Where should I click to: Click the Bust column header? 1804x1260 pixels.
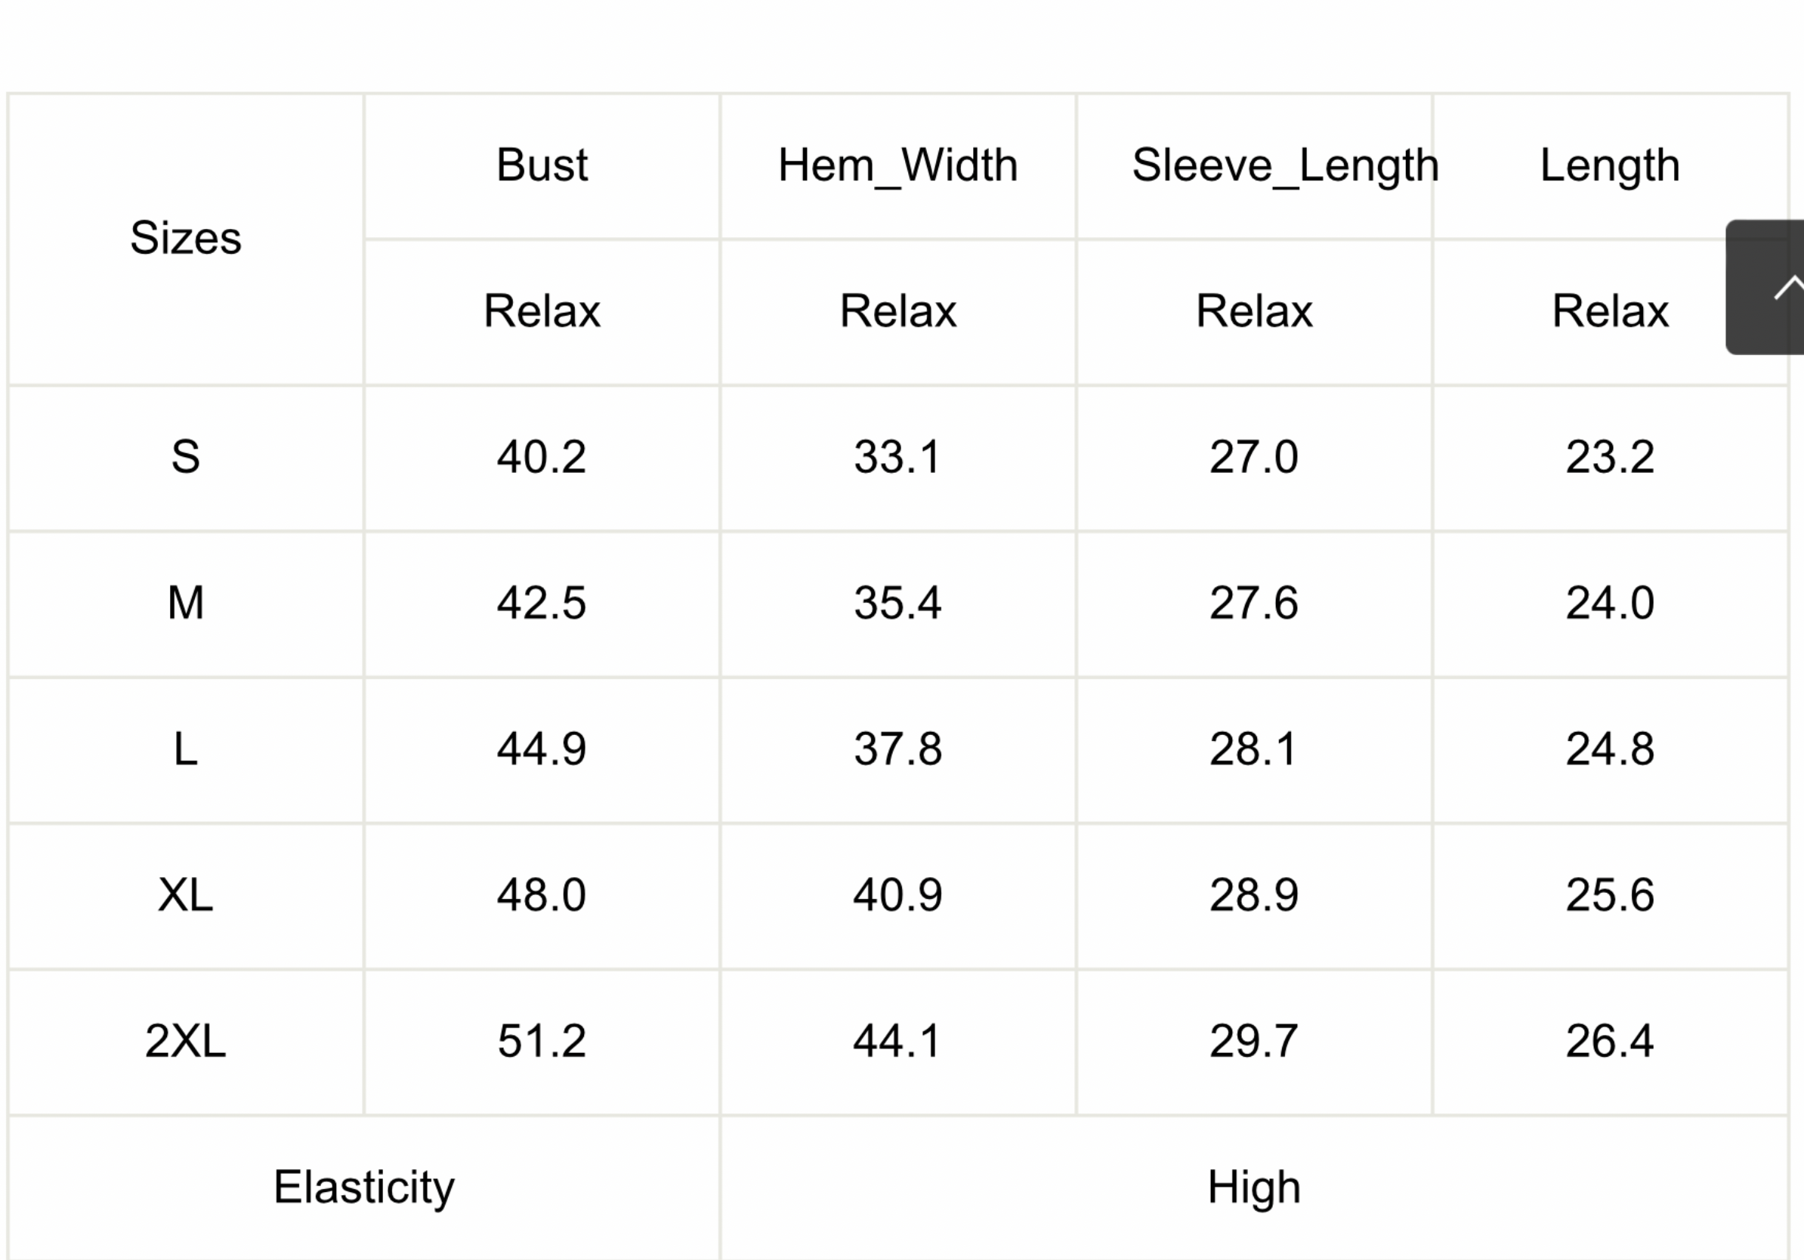[542, 165]
